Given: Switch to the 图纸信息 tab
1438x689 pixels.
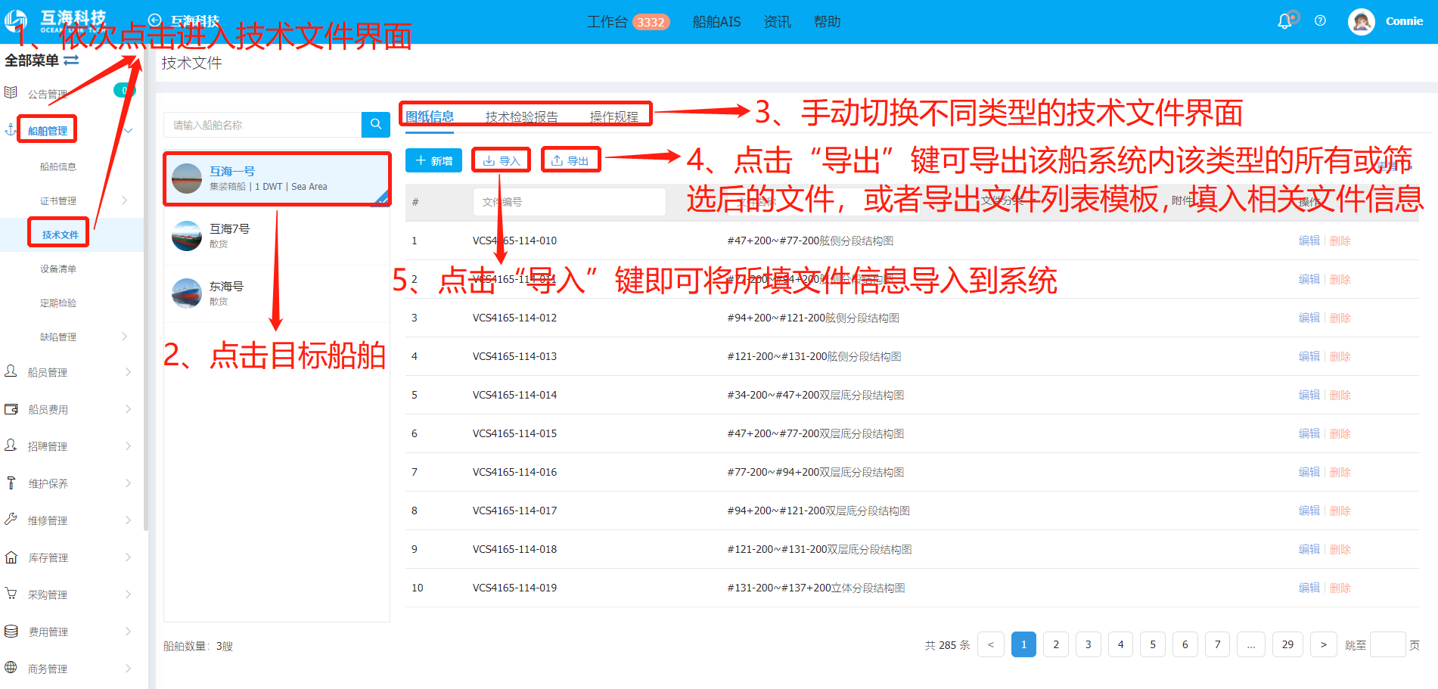Looking at the screenshot, I should tap(430, 116).
